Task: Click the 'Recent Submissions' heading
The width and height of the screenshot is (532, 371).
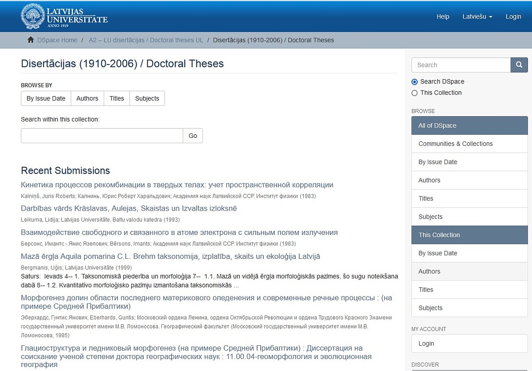Action: coord(65,171)
